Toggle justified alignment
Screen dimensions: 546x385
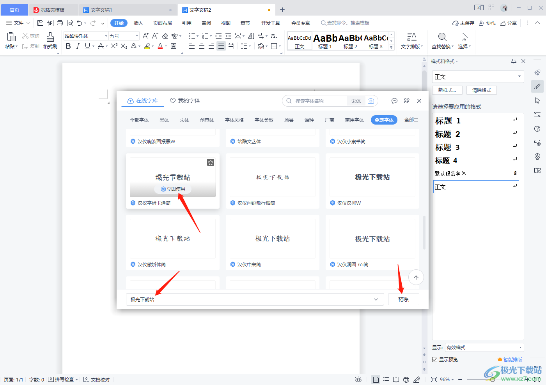click(x=221, y=46)
